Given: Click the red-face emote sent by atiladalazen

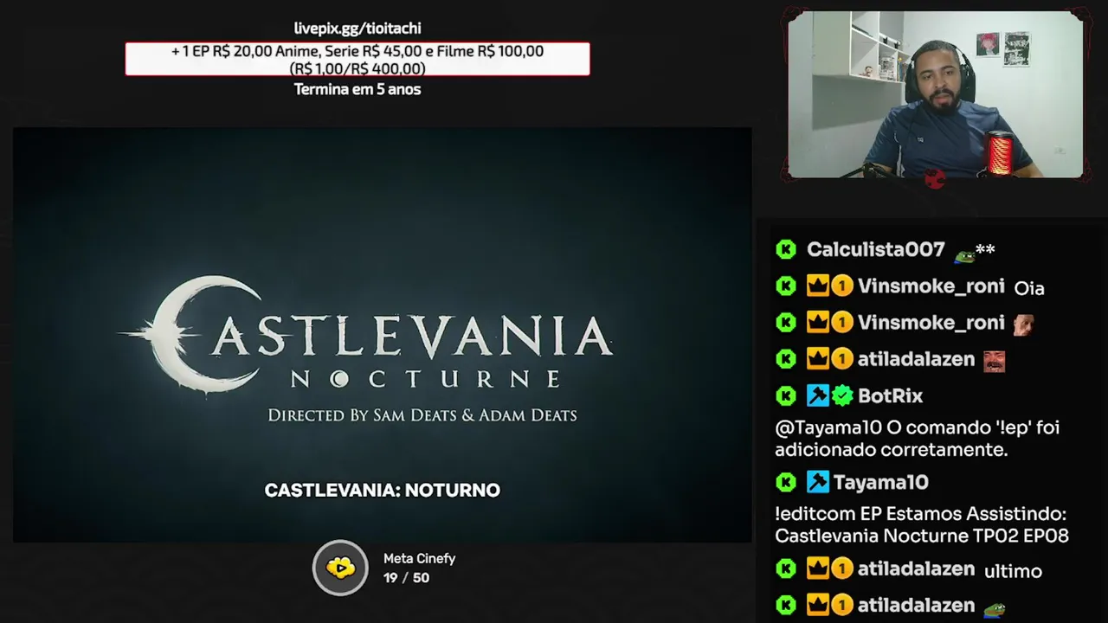Looking at the screenshot, I should pyautogui.click(x=994, y=360).
